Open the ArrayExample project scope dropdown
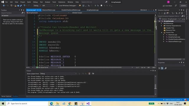The height and width of the screenshot is (106, 189). click(x=48, y=13)
